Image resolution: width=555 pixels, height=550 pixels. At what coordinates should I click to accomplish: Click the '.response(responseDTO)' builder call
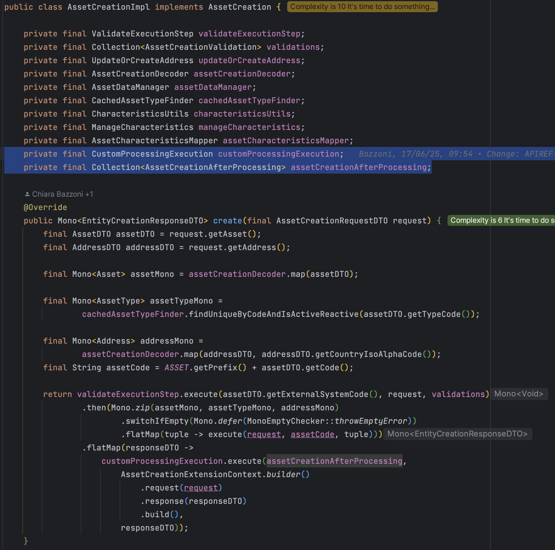[193, 501]
